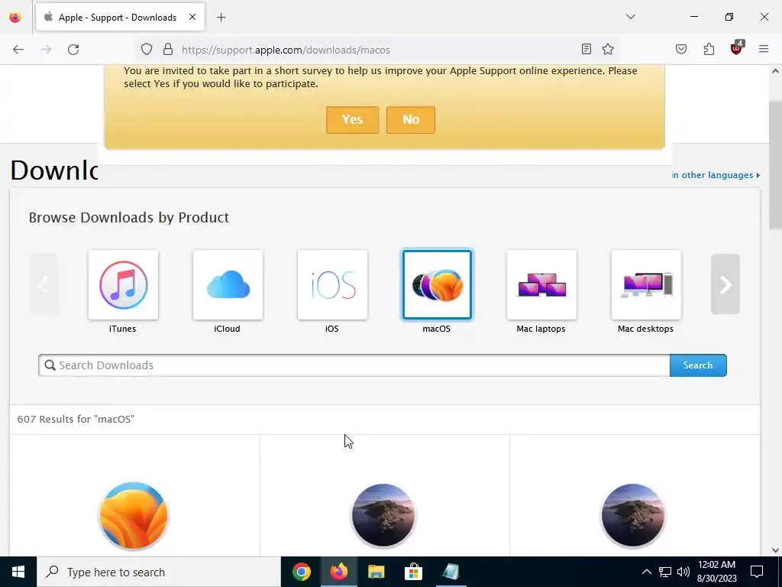Click the scrollbar down arrow

click(x=775, y=550)
